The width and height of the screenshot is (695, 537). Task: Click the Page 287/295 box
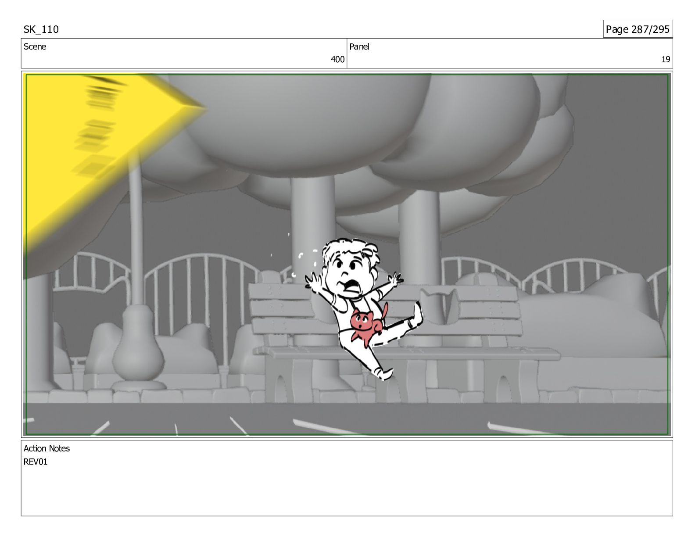coord(638,29)
